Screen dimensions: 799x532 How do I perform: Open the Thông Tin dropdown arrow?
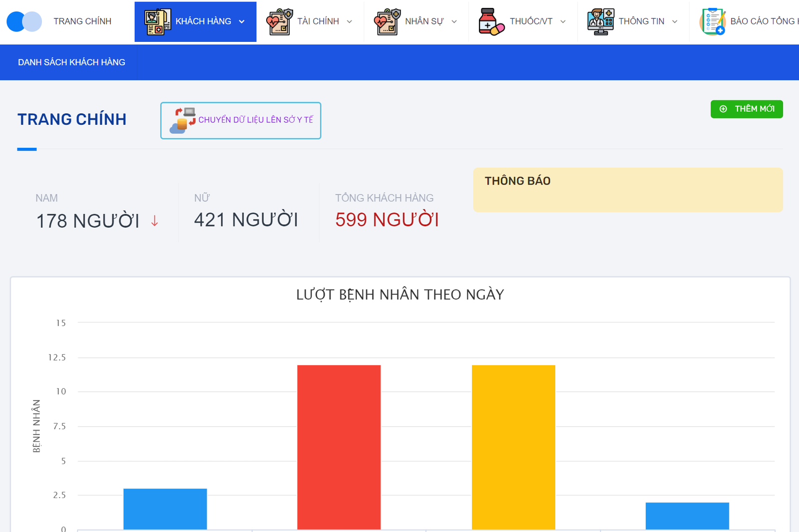(675, 21)
